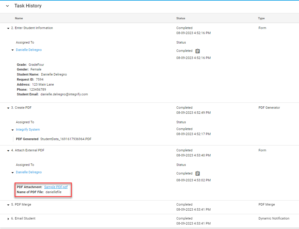Collapse Danielle Delregno details under task 4

[x=12, y=172]
